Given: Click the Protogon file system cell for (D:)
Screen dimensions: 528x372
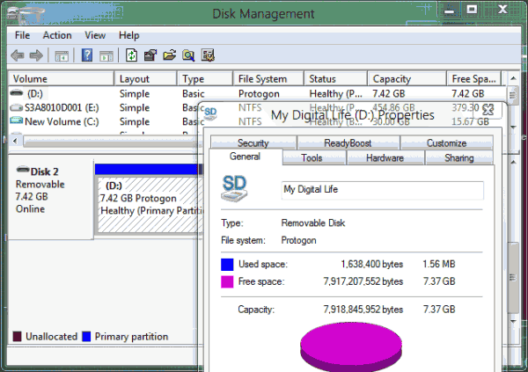Looking at the screenshot, I should (259, 93).
